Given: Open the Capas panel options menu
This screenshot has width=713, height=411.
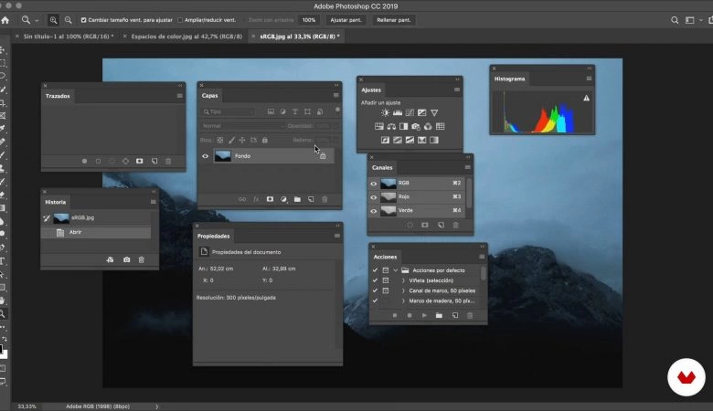Looking at the screenshot, I should (335, 95).
